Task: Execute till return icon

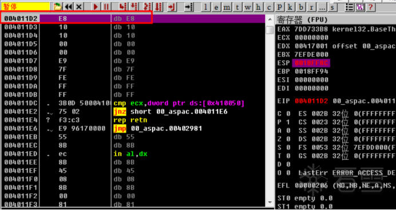Action: [x=172, y=7]
